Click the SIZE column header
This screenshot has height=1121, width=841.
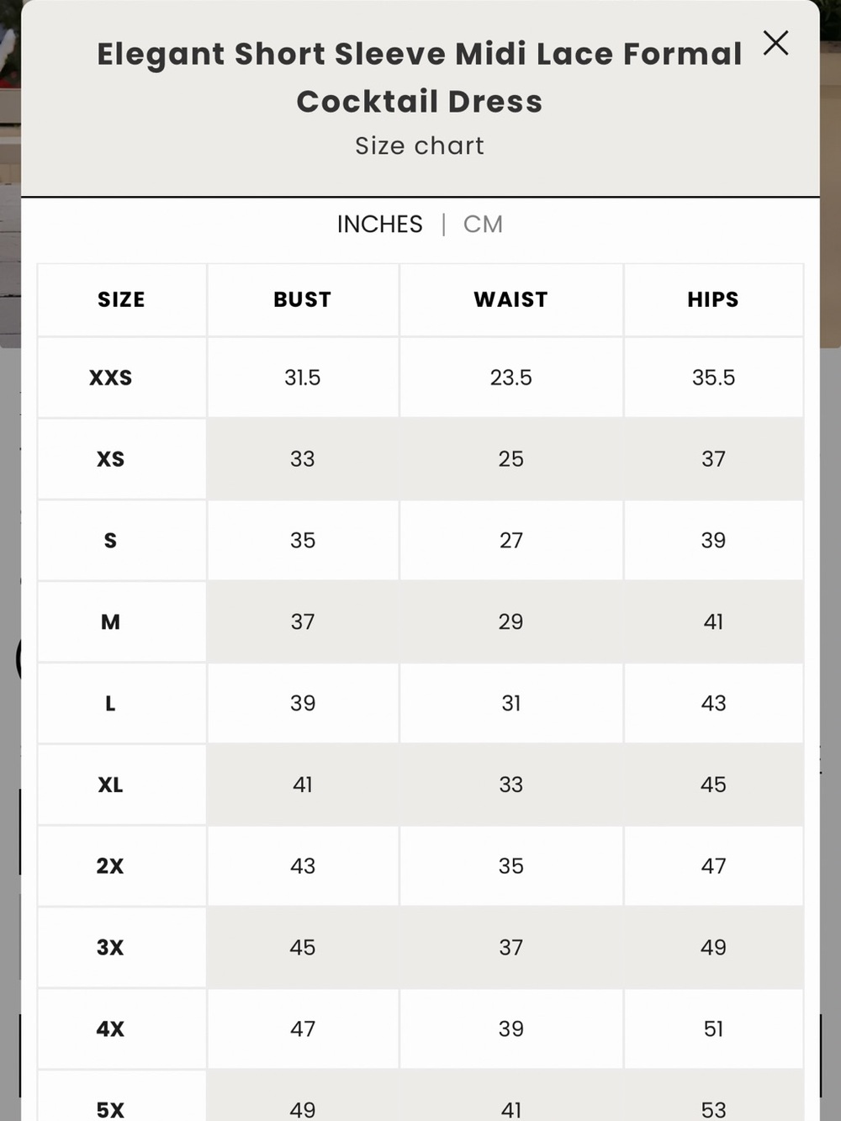(x=121, y=300)
